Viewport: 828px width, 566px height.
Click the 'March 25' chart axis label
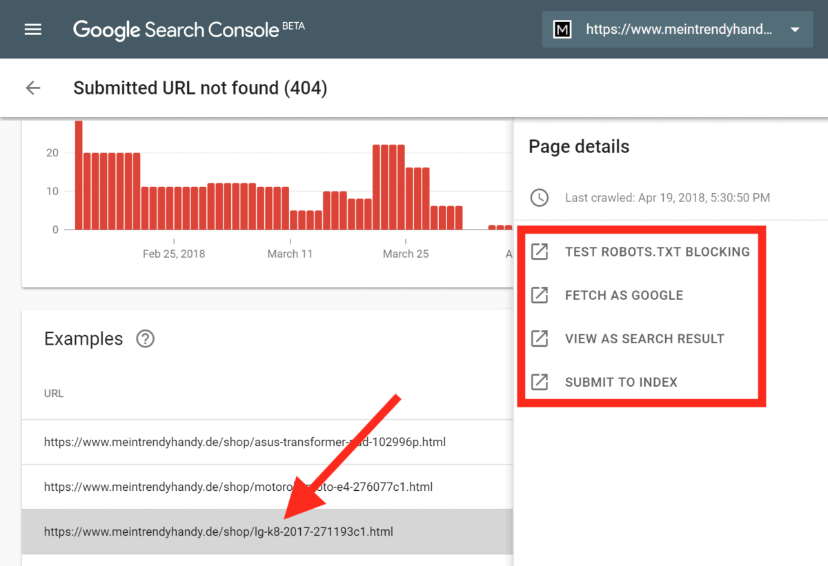click(x=406, y=254)
